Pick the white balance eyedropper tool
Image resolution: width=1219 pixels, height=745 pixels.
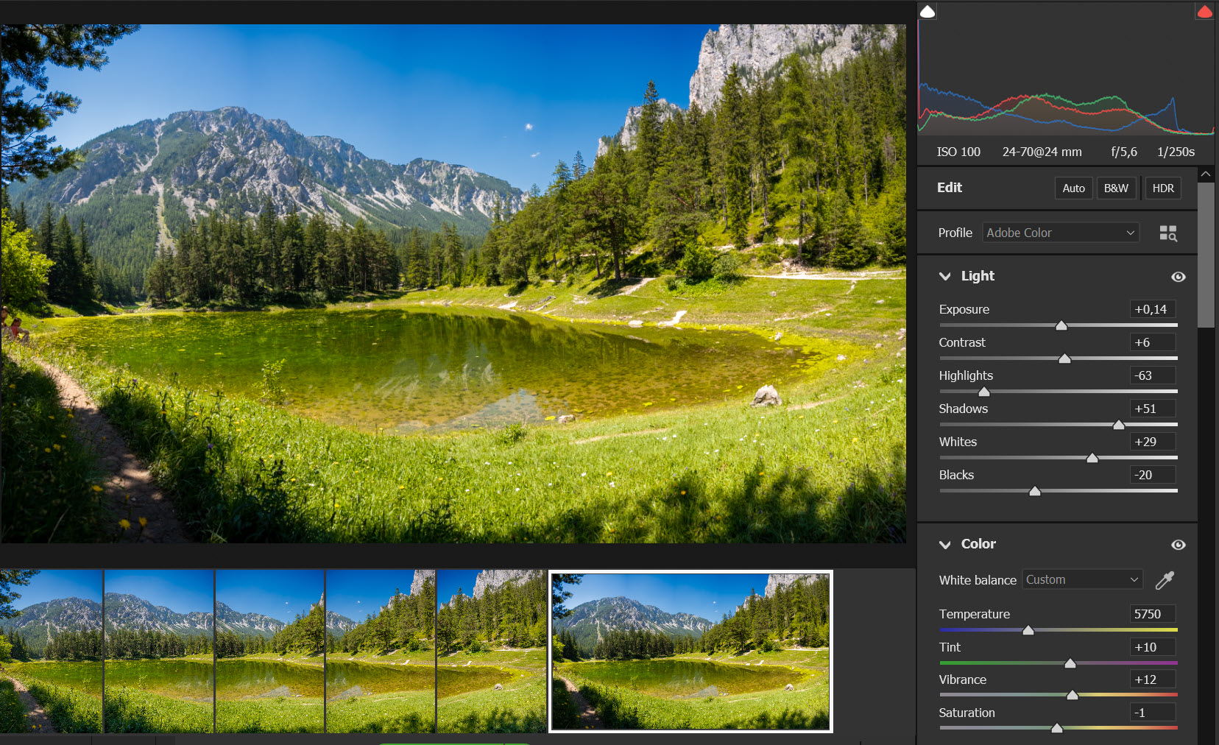point(1165,580)
